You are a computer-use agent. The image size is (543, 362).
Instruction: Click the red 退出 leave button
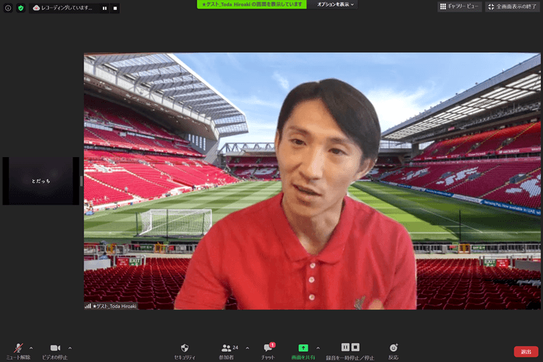[x=526, y=352]
